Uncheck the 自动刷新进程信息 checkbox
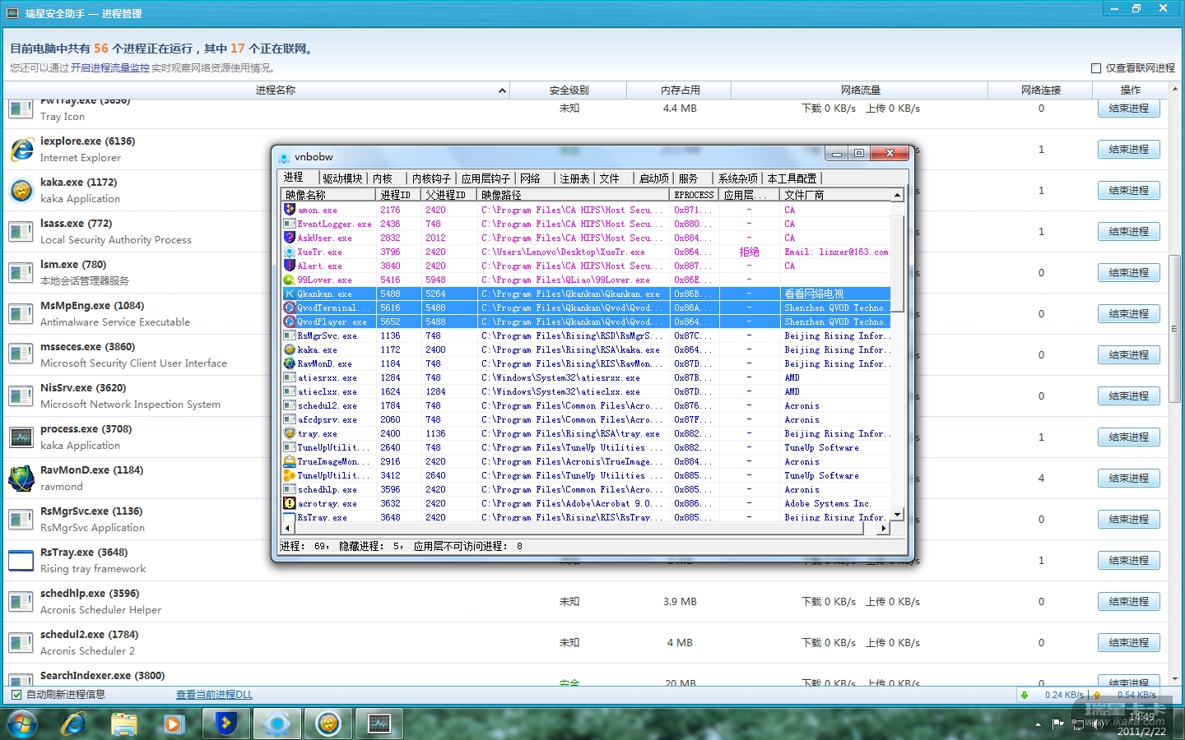Screen dimensions: 1185x740 (16, 695)
